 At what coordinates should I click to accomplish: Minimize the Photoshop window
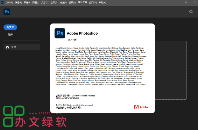pos(178,2)
